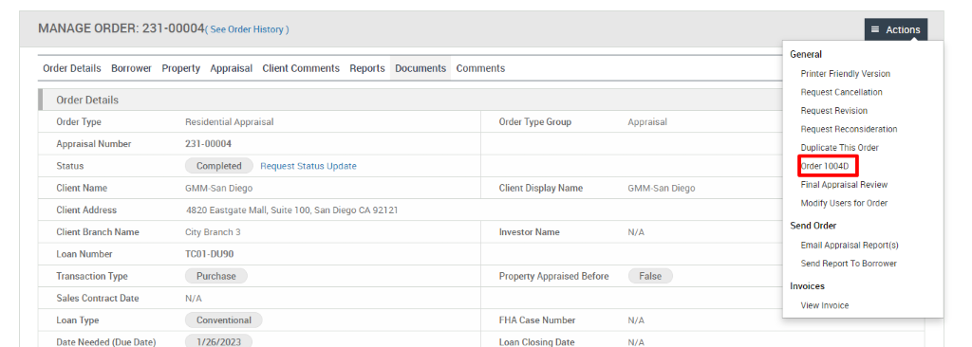Click the Investor Name label
The width and height of the screenshot is (972, 347).
tap(530, 232)
